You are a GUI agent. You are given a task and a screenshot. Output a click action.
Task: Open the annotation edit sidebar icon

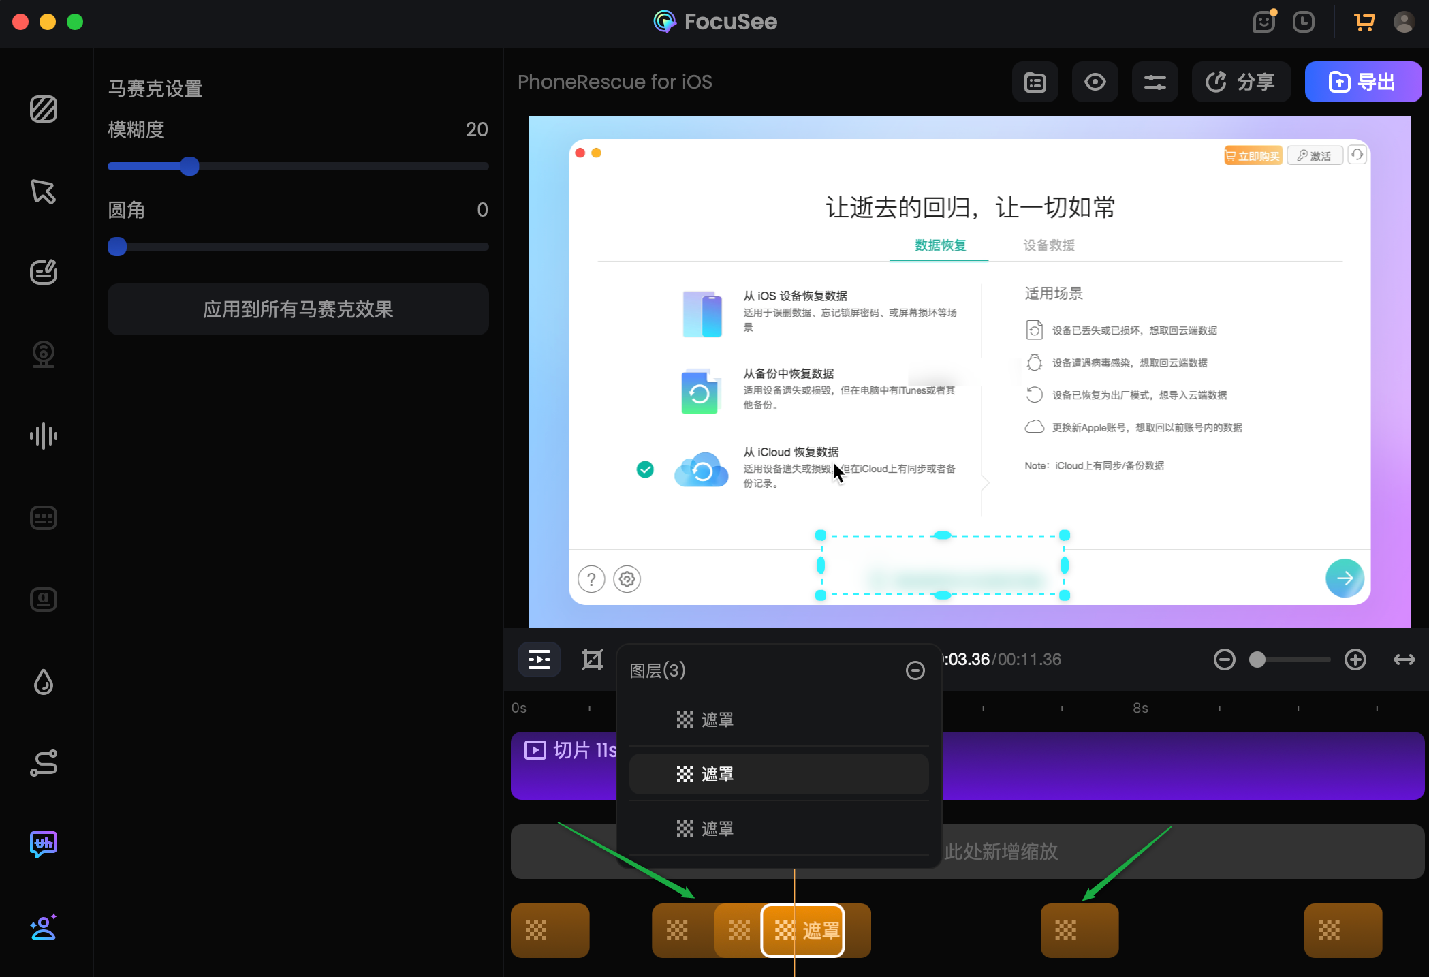pyautogui.click(x=44, y=273)
